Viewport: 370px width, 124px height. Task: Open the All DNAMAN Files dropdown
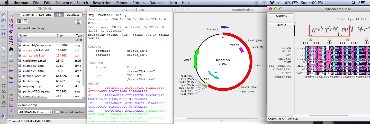click(35, 112)
